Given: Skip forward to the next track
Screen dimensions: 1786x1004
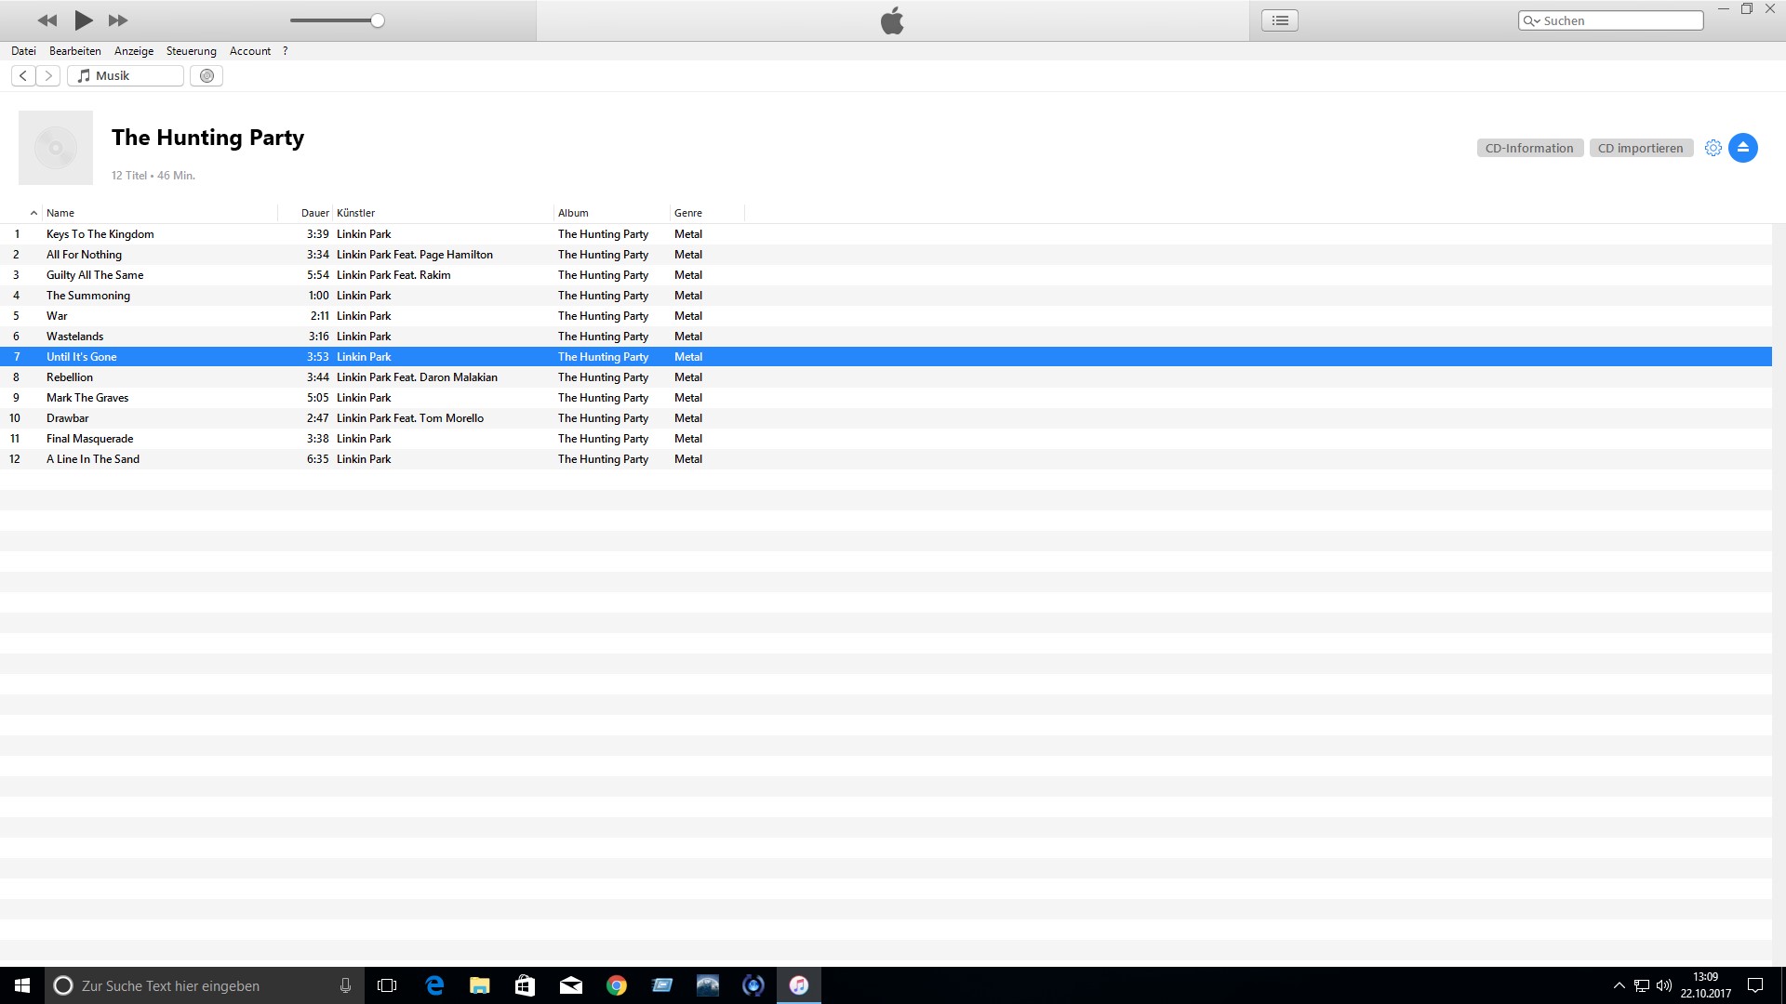Looking at the screenshot, I should pyautogui.click(x=118, y=20).
